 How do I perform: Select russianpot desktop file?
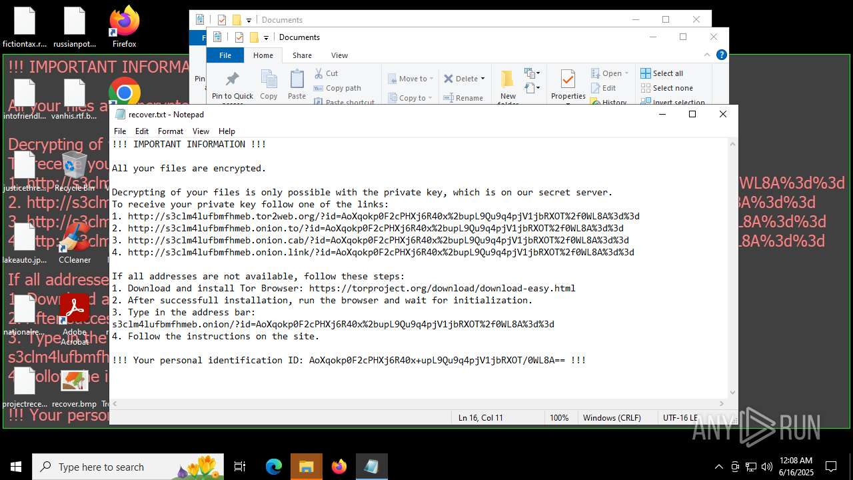pos(75,27)
